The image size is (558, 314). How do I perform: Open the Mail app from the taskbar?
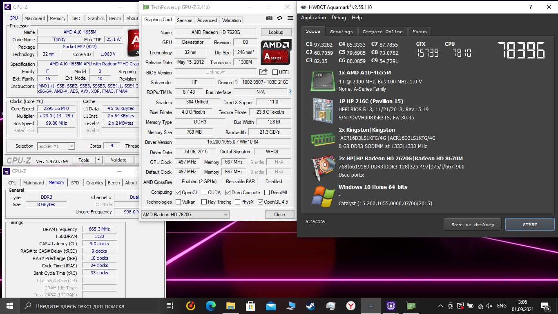pyautogui.click(x=270, y=306)
